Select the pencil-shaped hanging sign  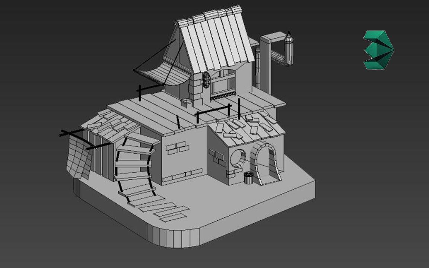point(289,48)
